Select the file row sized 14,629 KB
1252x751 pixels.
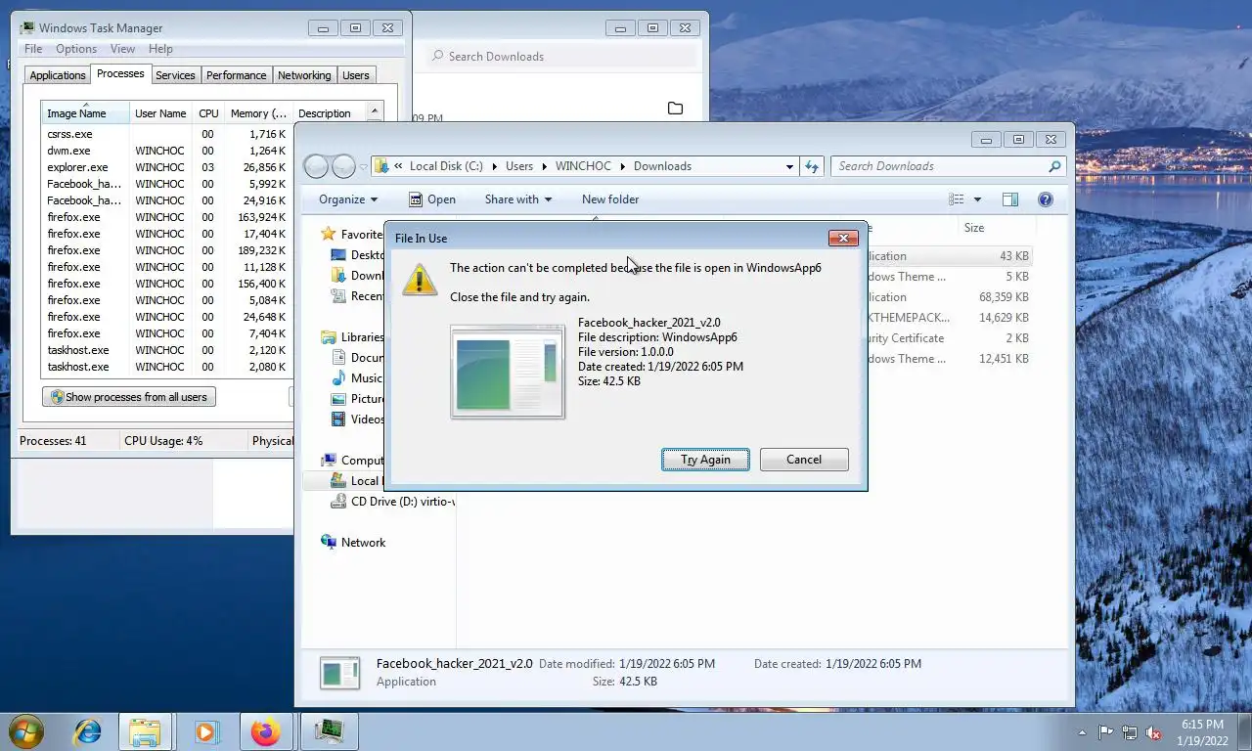pyautogui.click(x=949, y=318)
